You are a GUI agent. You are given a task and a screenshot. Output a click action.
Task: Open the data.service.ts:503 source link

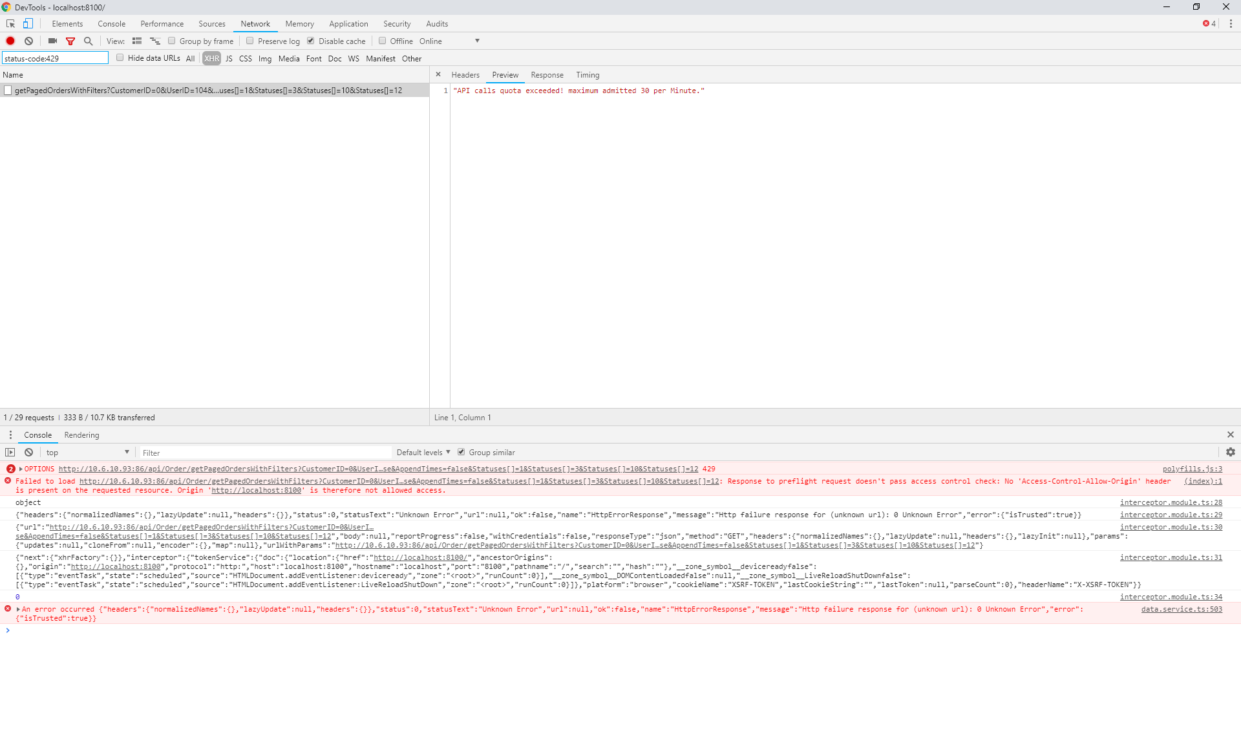click(1182, 608)
